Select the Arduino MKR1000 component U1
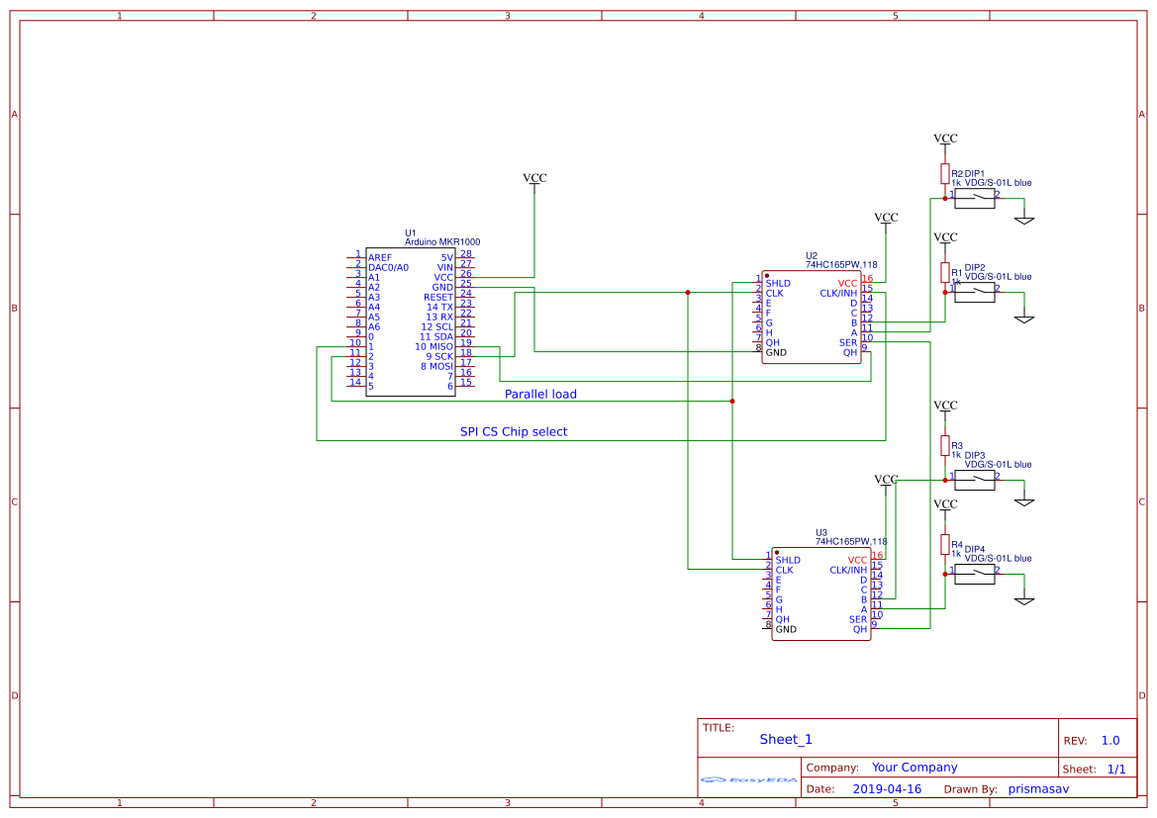The width and height of the screenshot is (1157, 818). 413,317
